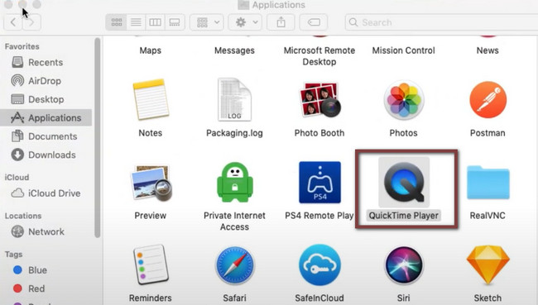Select the SafeInCloud app icon
Viewport: 538px width, 305px height.
(319, 264)
